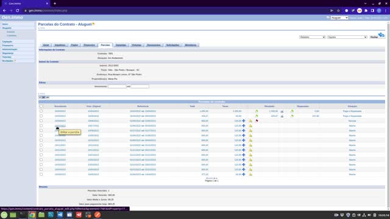The width and height of the screenshot is (390, 219).
Task: Toggle the select-all checkbox in the table header
Action: tap(41, 106)
